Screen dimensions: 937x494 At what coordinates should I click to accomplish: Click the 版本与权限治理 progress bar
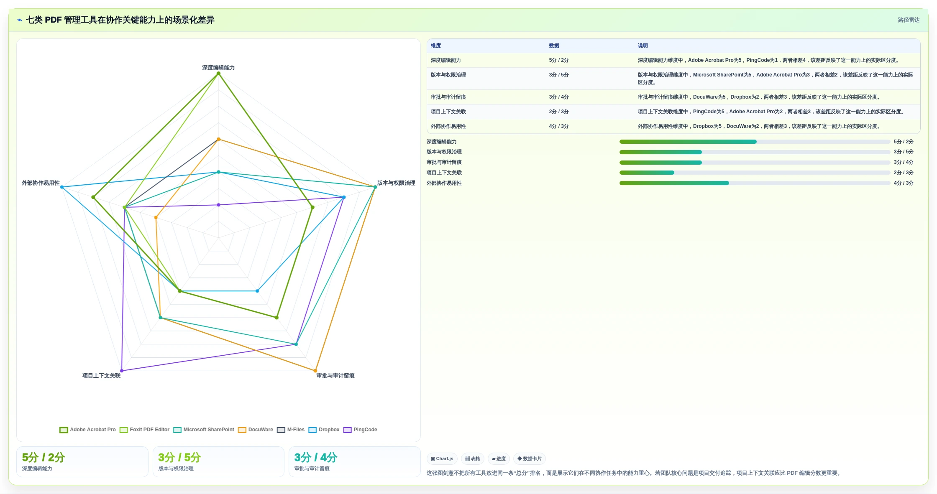pyautogui.click(x=755, y=152)
